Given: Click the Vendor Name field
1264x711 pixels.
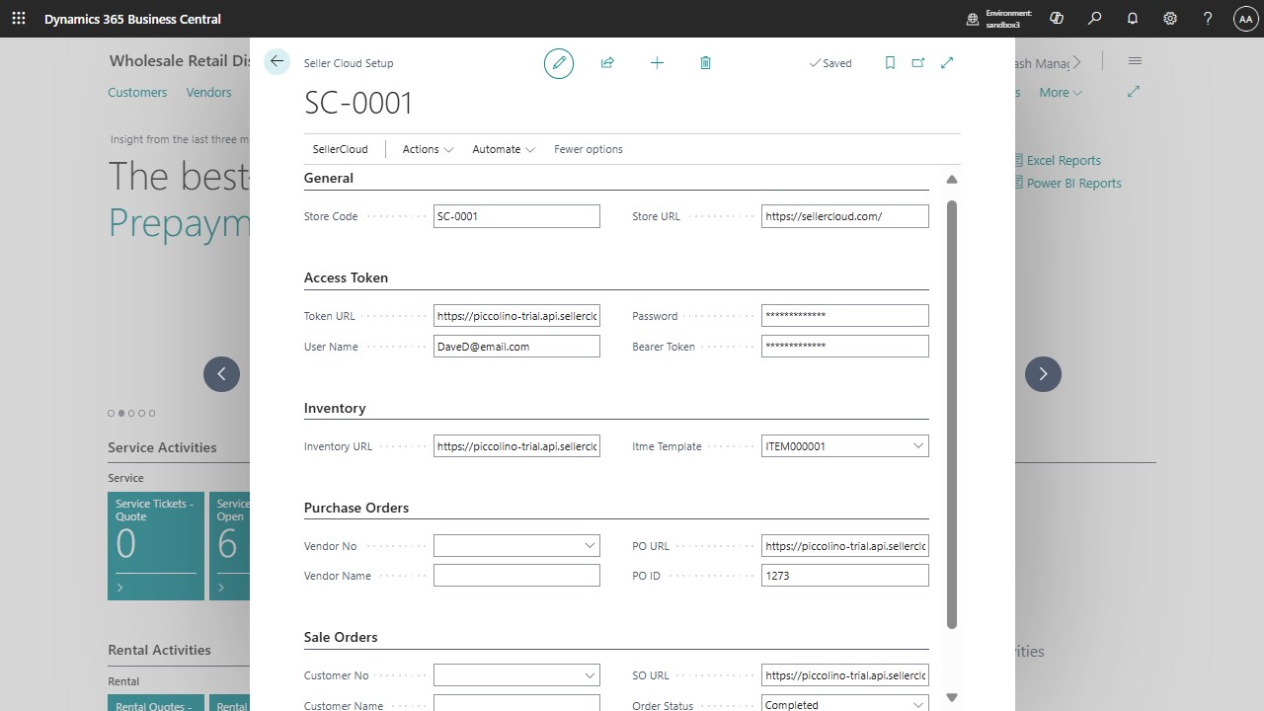Looking at the screenshot, I should pyautogui.click(x=516, y=576).
